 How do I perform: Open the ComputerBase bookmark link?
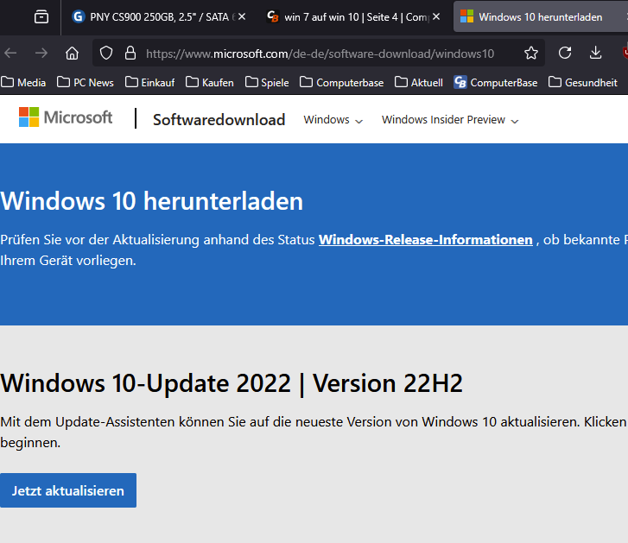[496, 82]
